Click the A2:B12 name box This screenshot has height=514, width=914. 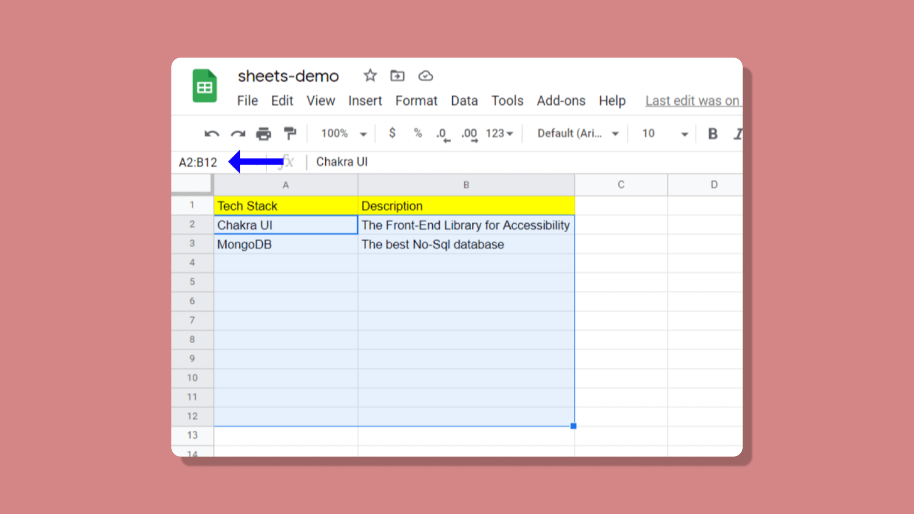click(198, 163)
